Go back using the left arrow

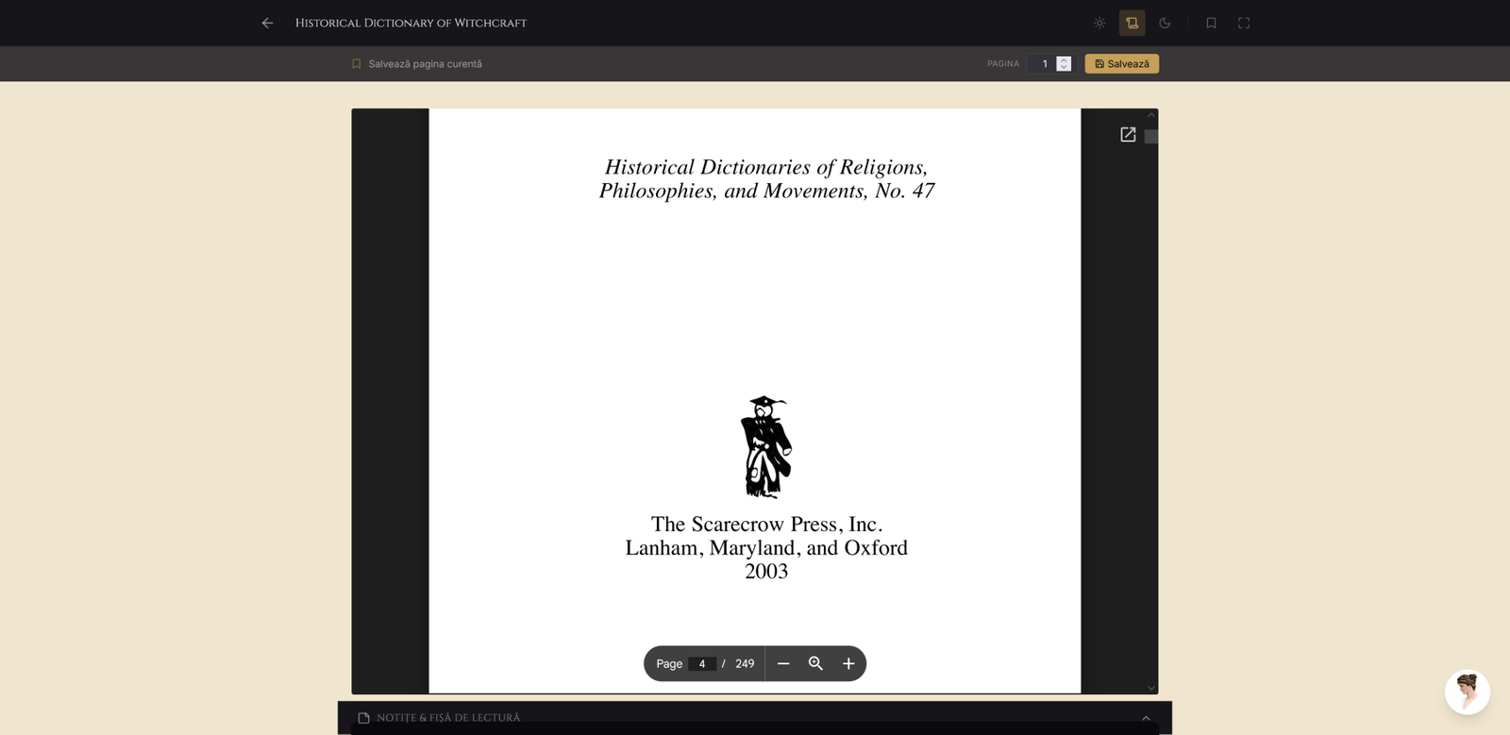(x=267, y=23)
